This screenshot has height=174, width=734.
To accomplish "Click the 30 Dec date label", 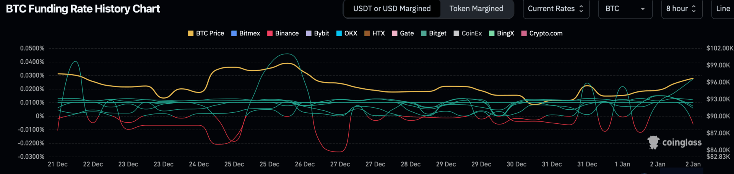I will pyautogui.click(x=516, y=164).
